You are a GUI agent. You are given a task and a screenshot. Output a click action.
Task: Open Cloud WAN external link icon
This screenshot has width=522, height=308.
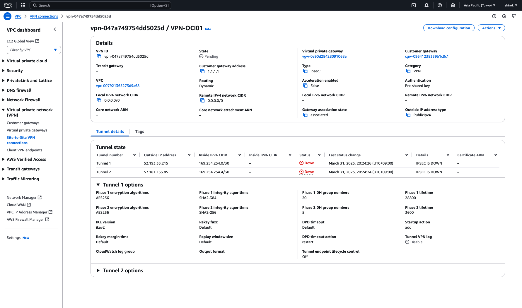[29, 205]
